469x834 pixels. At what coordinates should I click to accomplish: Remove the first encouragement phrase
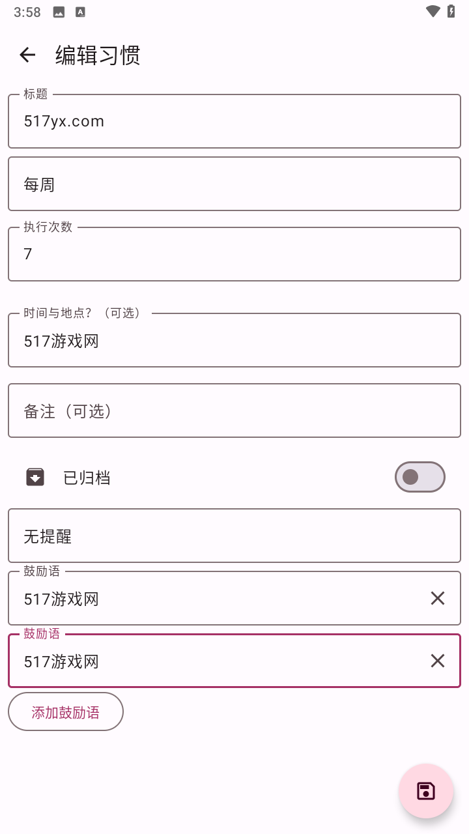point(437,598)
